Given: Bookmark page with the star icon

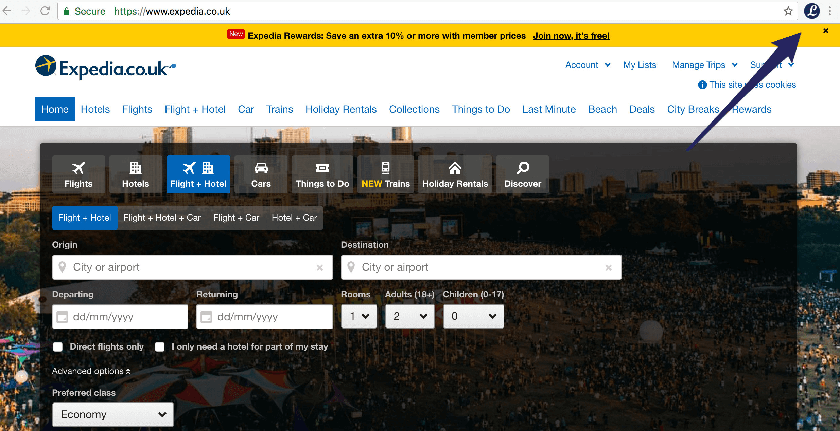Looking at the screenshot, I should point(788,11).
